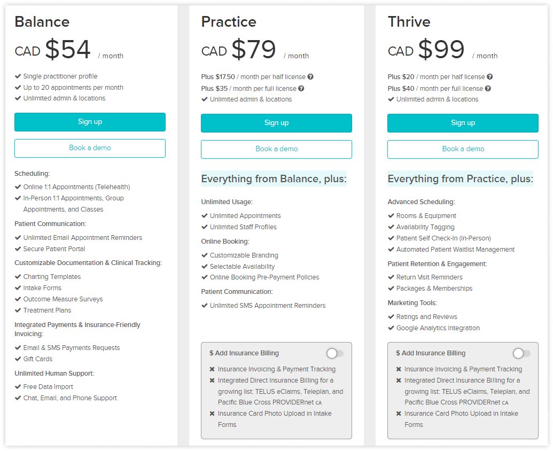The width and height of the screenshot is (553, 451).
Task: Enable Add Insurance Billing for Thrive plan
Action: coord(521,353)
